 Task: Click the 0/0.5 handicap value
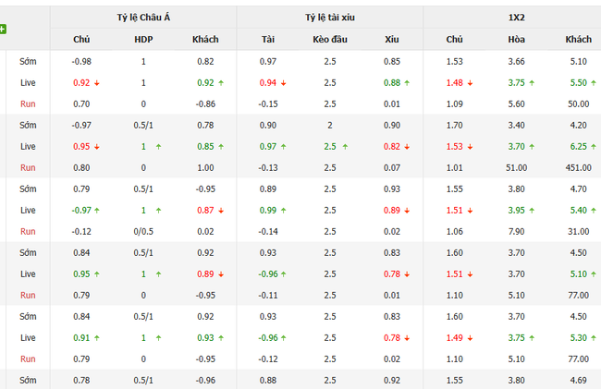point(143,231)
